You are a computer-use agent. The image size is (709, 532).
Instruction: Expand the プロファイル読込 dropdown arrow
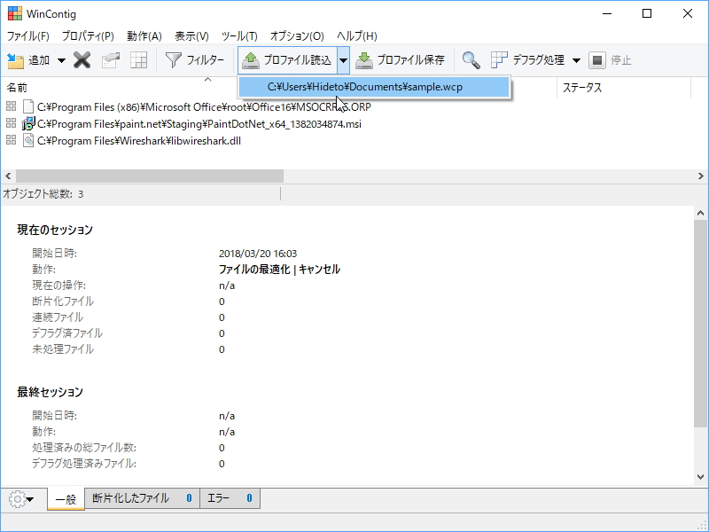click(342, 61)
